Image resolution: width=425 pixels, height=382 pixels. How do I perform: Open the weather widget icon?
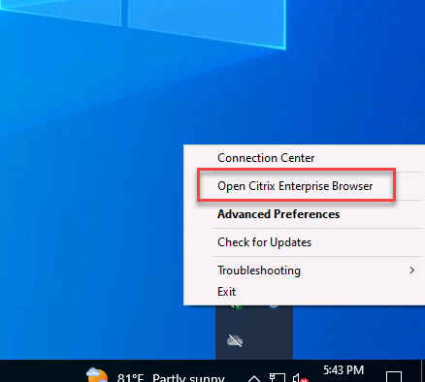tap(97, 375)
